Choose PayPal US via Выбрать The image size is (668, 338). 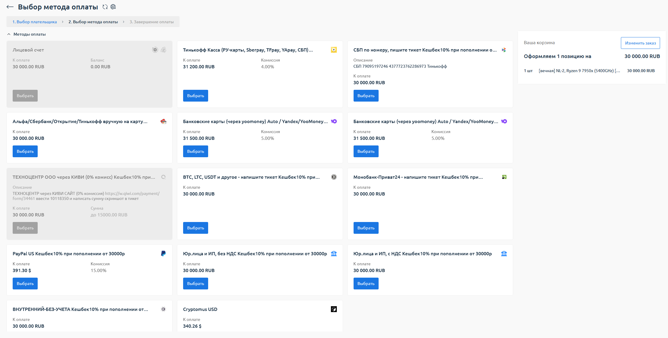pyautogui.click(x=25, y=284)
